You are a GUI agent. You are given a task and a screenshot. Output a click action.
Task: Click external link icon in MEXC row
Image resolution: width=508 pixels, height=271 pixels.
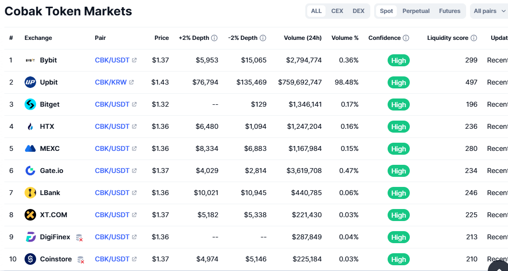coord(134,148)
